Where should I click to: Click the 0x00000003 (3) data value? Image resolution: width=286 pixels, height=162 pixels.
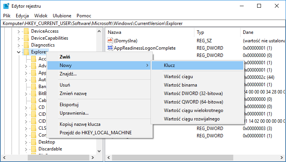click(258, 129)
